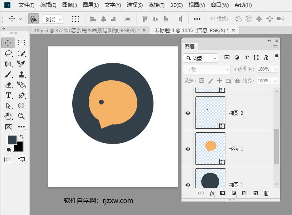
Task: Click the foreground color swatch
Action: coord(12,140)
